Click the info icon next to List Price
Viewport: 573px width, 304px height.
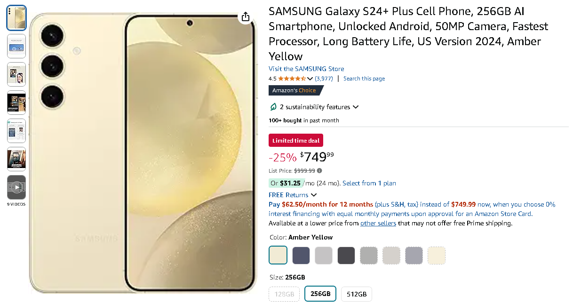click(x=319, y=170)
